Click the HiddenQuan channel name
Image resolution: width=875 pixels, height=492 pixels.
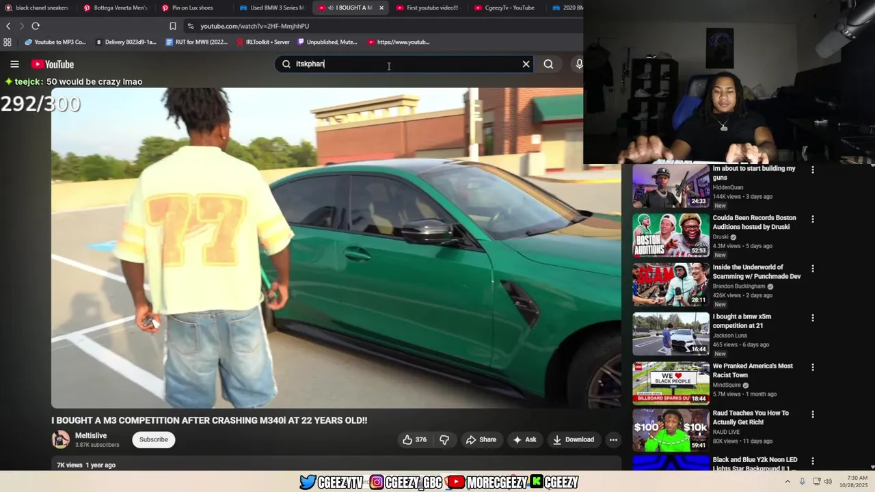pos(728,187)
